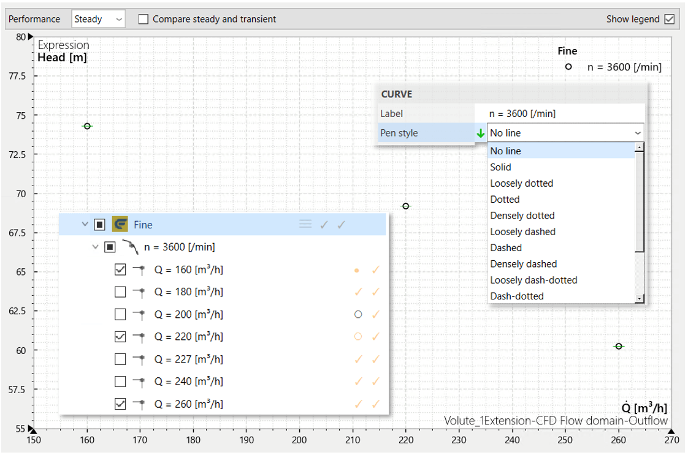Click the legend circle marker for n = 3600
The width and height of the screenshot is (688, 474).
(x=568, y=67)
